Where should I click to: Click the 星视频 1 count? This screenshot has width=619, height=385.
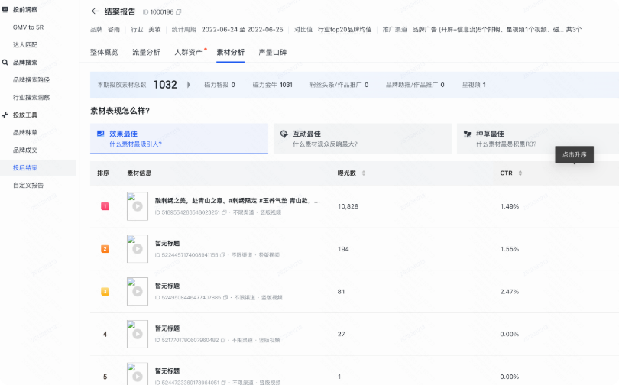474,85
